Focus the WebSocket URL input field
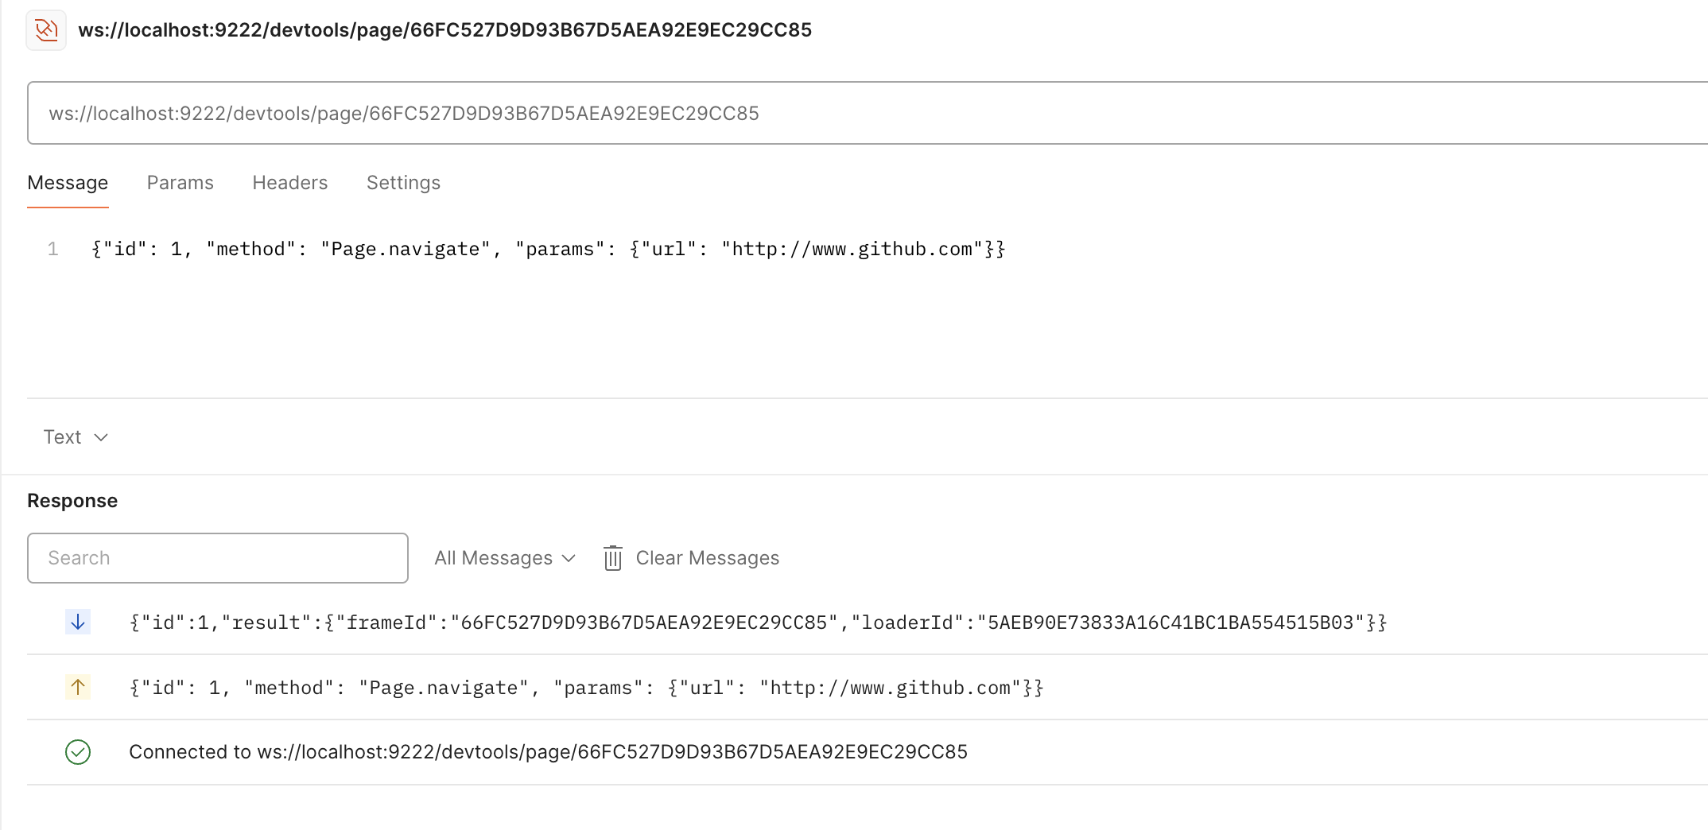 click(x=868, y=113)
